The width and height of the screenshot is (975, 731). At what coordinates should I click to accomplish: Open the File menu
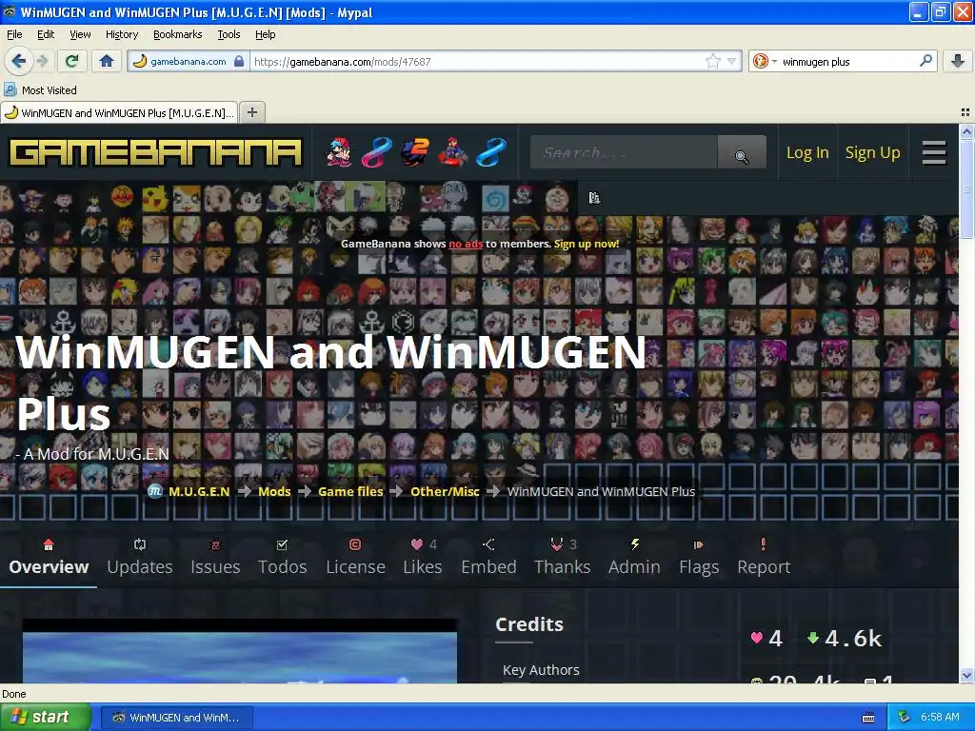(x=14, y=34)
